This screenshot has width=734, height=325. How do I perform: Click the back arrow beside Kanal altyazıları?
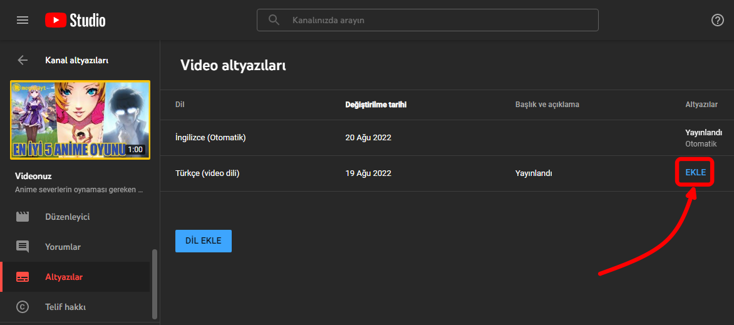point(23,60)
